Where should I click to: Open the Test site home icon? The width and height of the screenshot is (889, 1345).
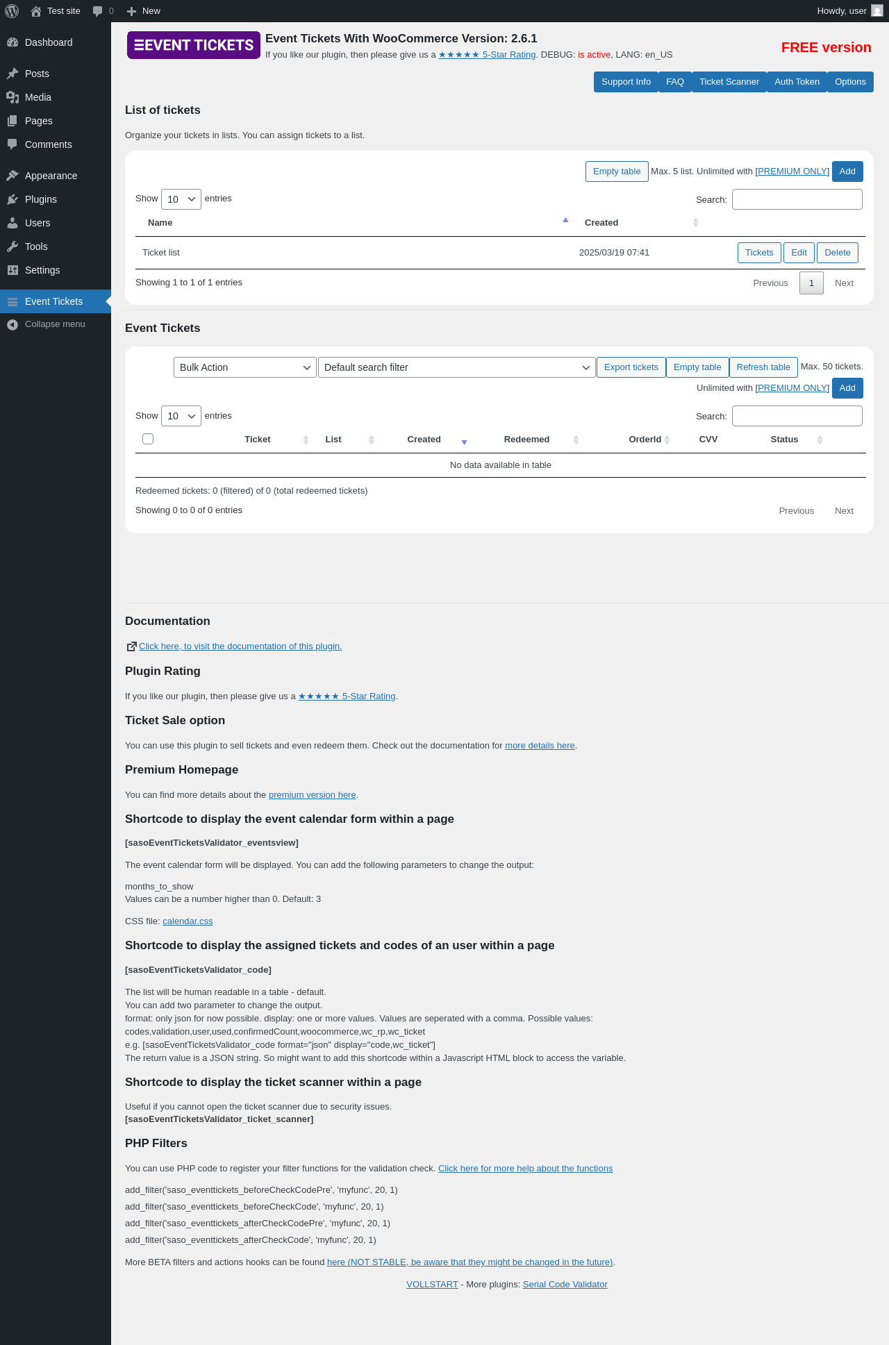pos(36,11)
